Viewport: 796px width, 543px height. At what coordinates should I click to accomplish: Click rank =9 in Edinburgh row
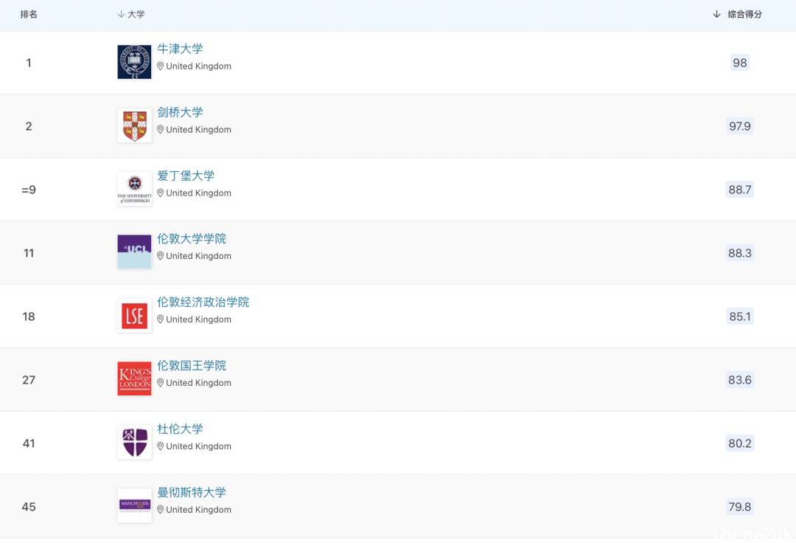pyautogui.click(x=29, y=190)
